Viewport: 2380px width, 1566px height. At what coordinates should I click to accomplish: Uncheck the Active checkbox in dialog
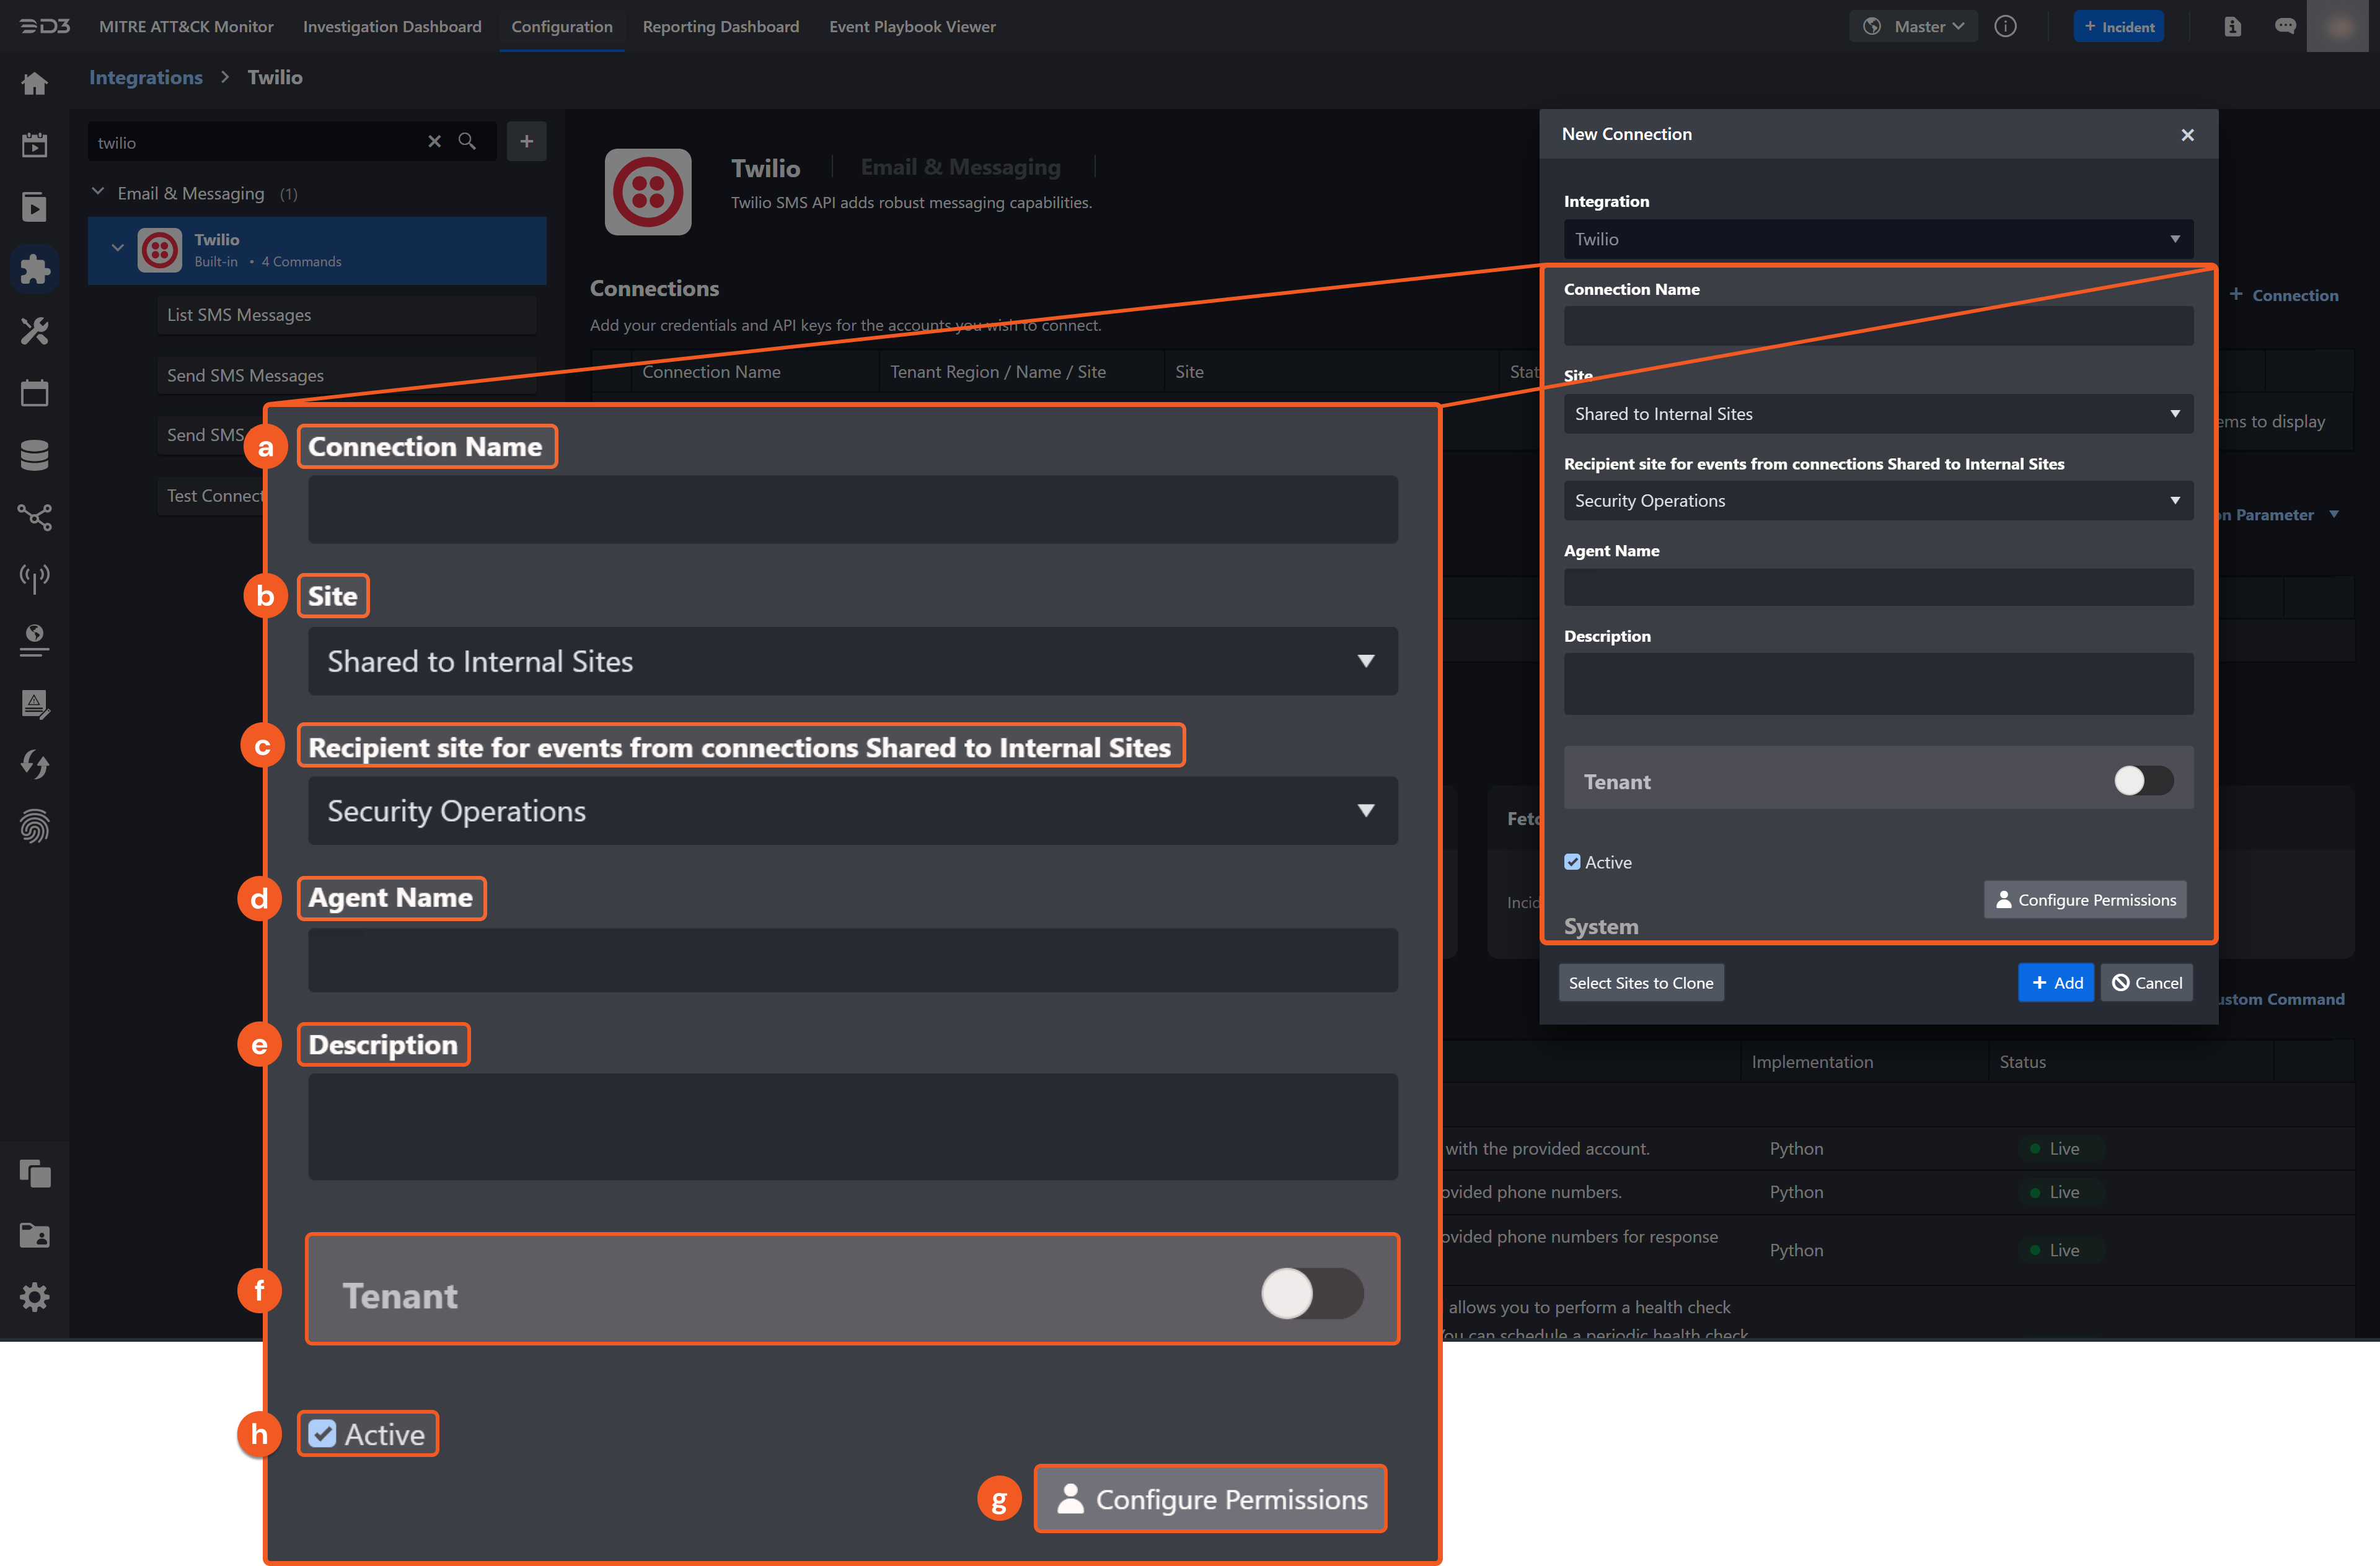(x=1572, y=862)
